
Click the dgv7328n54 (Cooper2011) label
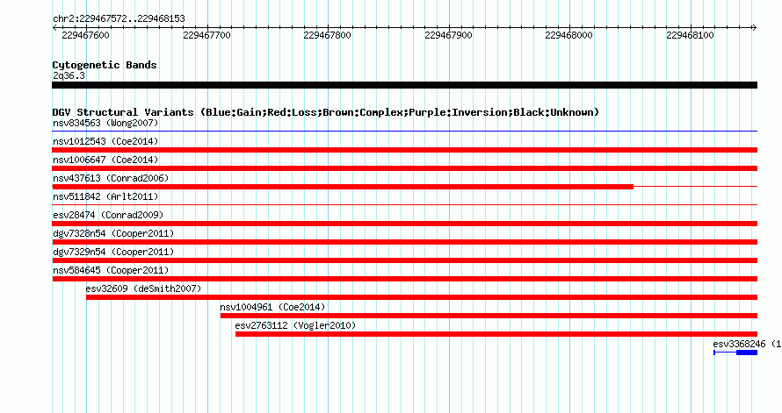[x=113, y=233]
